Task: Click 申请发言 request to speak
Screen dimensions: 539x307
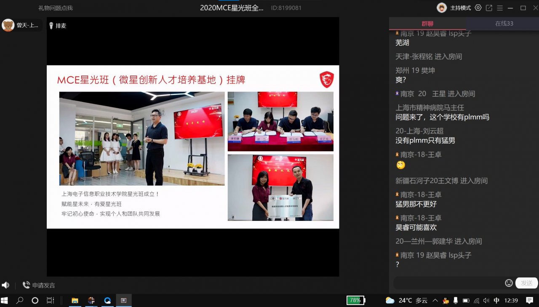Action: (39, 285)
